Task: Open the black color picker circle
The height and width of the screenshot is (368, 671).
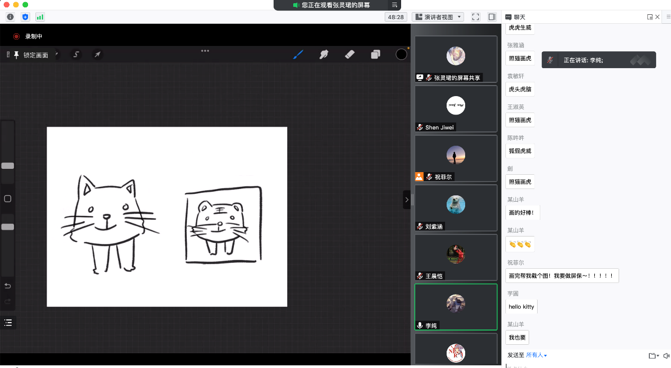Action: pyautogui.click(x=401, y=54)
